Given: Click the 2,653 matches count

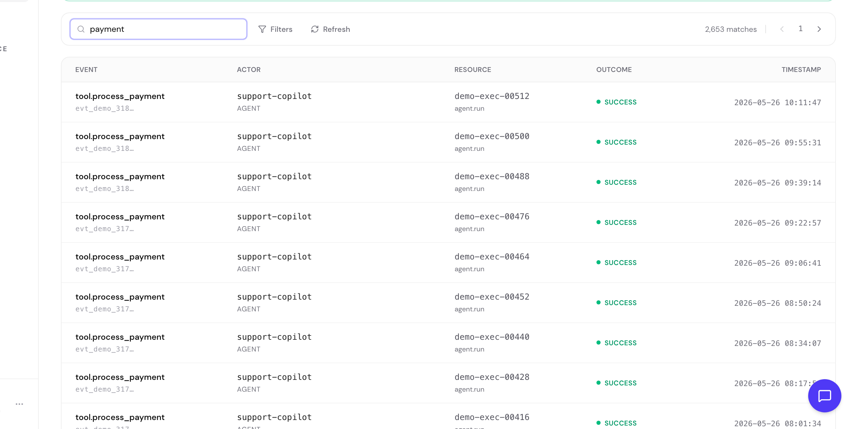Looking at the screenshot, I should point(731,29).
